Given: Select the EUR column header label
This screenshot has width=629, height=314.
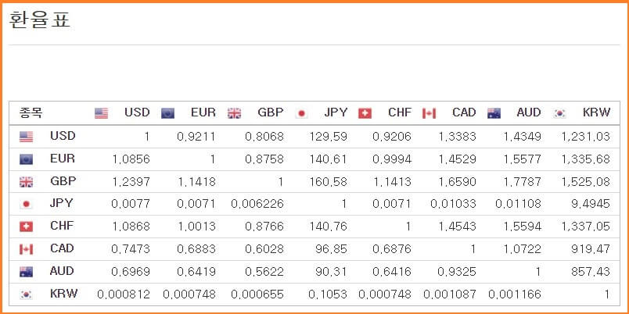Looking at the screenshot, I should [x=203, y=112].
